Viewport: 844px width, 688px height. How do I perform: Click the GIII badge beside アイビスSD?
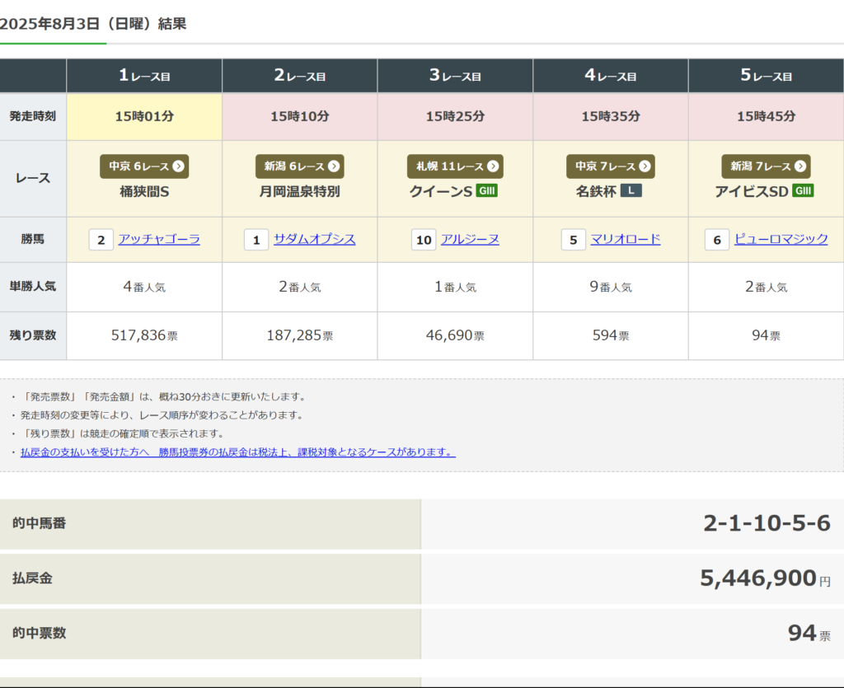(x=803, y=190)
